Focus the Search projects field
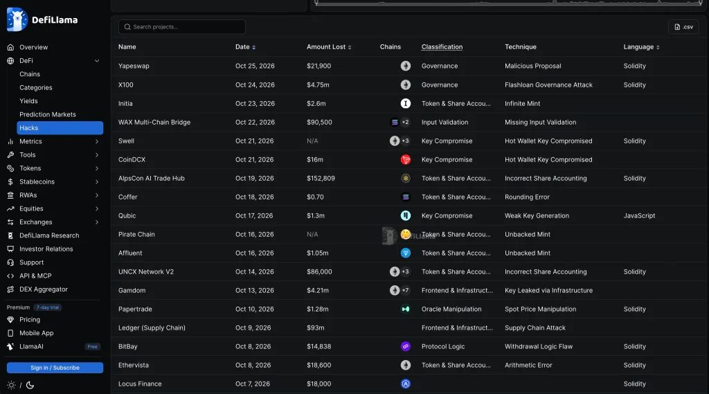Viewport: 709px width, 394px height. click(x=182, y=27)
